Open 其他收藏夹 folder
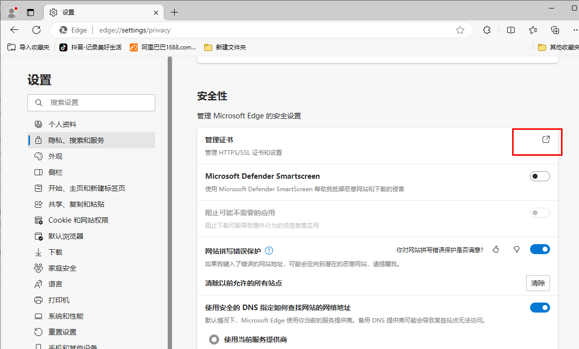This screenshot has width=579, height=349. click(x=559, y=47)
